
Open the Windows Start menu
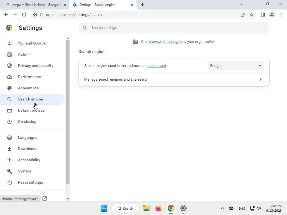tap(104, 208)
